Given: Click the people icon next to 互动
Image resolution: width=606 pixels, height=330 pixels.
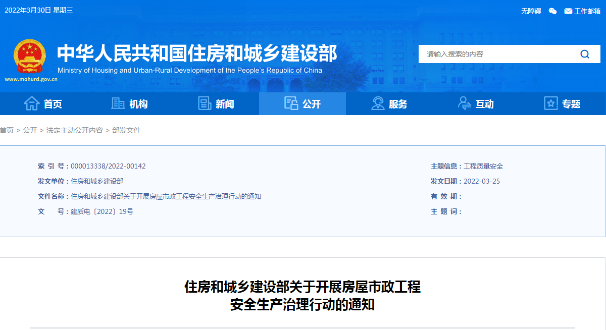Looking at the screenshot, I should click(x=464, y=103).
